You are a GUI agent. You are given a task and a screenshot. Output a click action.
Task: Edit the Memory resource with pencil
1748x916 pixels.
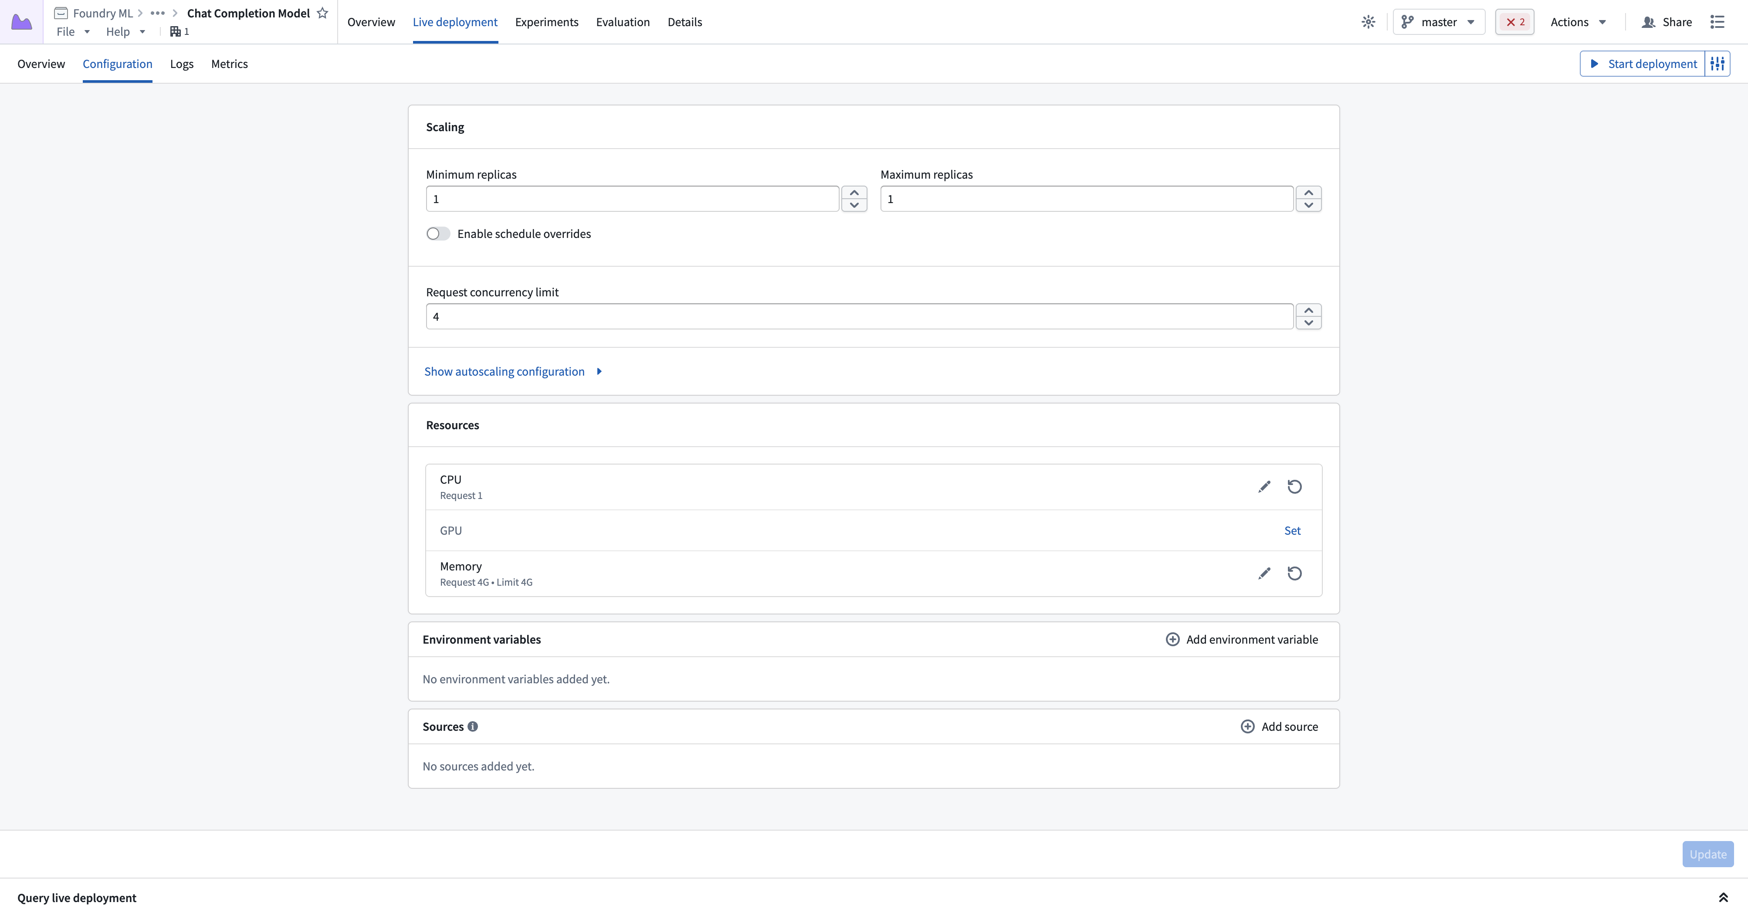1264,573
